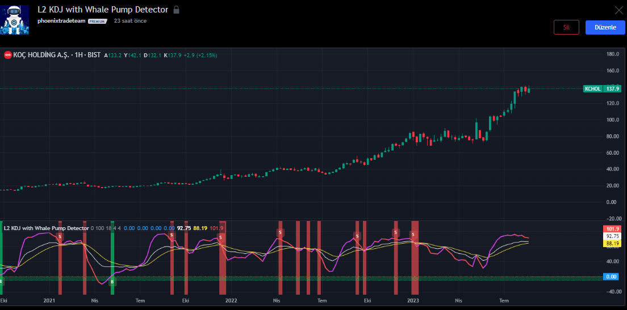Click the blue 0.00 indicator scale label
Screen dimensions: 627x310
coord(612,277)
